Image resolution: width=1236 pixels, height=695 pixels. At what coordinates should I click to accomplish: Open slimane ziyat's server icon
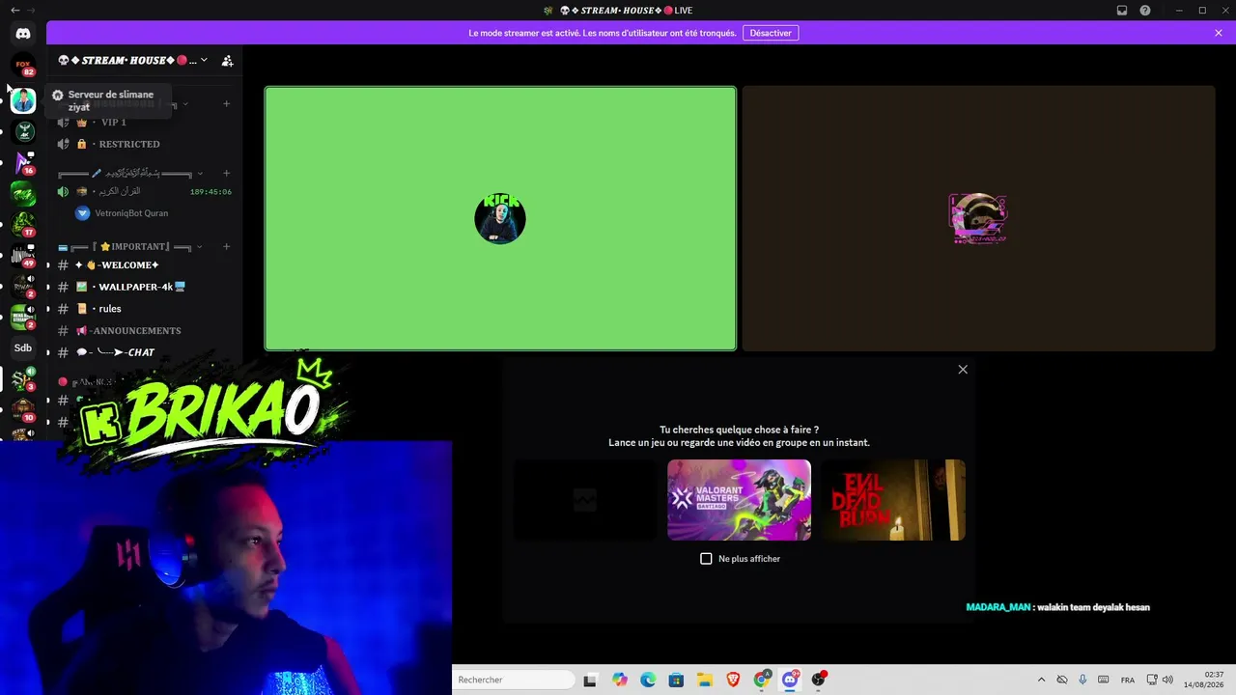(23, 100)
